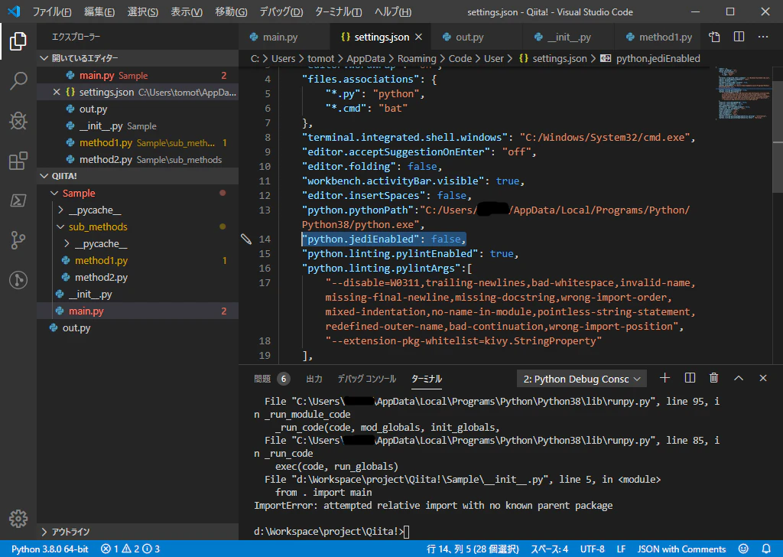Click Python 3.8.0 64-bit interpreter selector
The width and height of the screenshot is (783, 557).
pos(50,549)
